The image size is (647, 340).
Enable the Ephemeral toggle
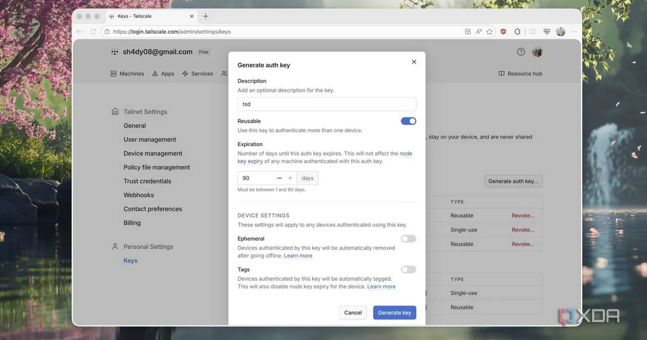408,239
